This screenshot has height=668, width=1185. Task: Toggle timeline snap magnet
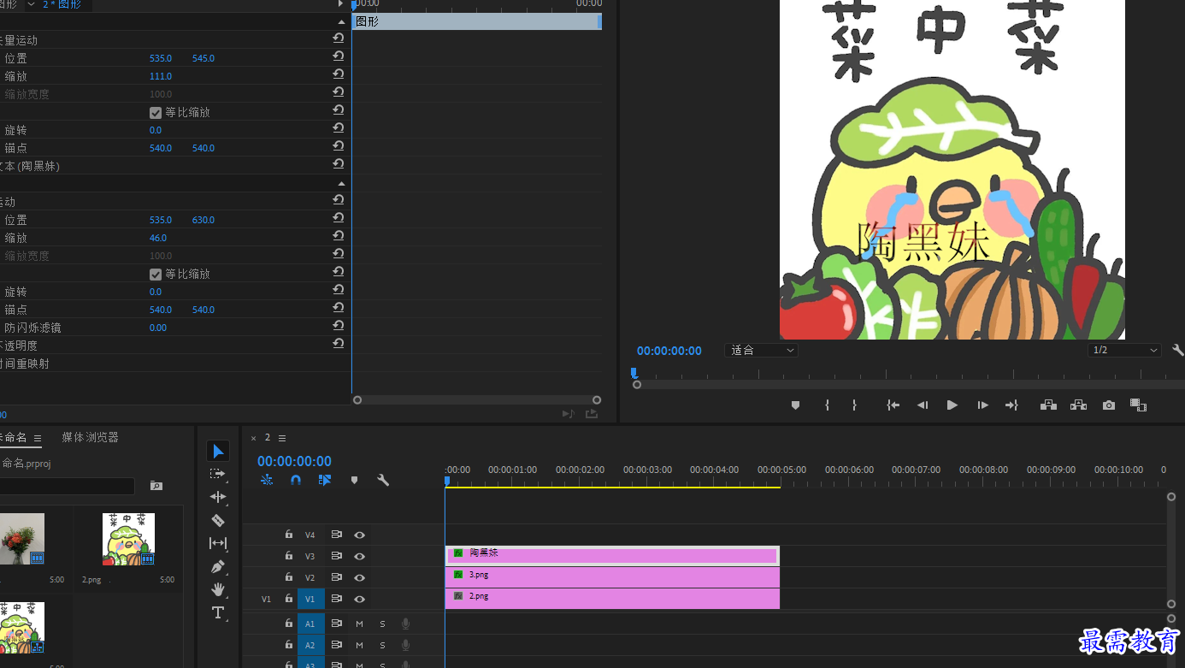pyautogui.click(x=296, y=480)
